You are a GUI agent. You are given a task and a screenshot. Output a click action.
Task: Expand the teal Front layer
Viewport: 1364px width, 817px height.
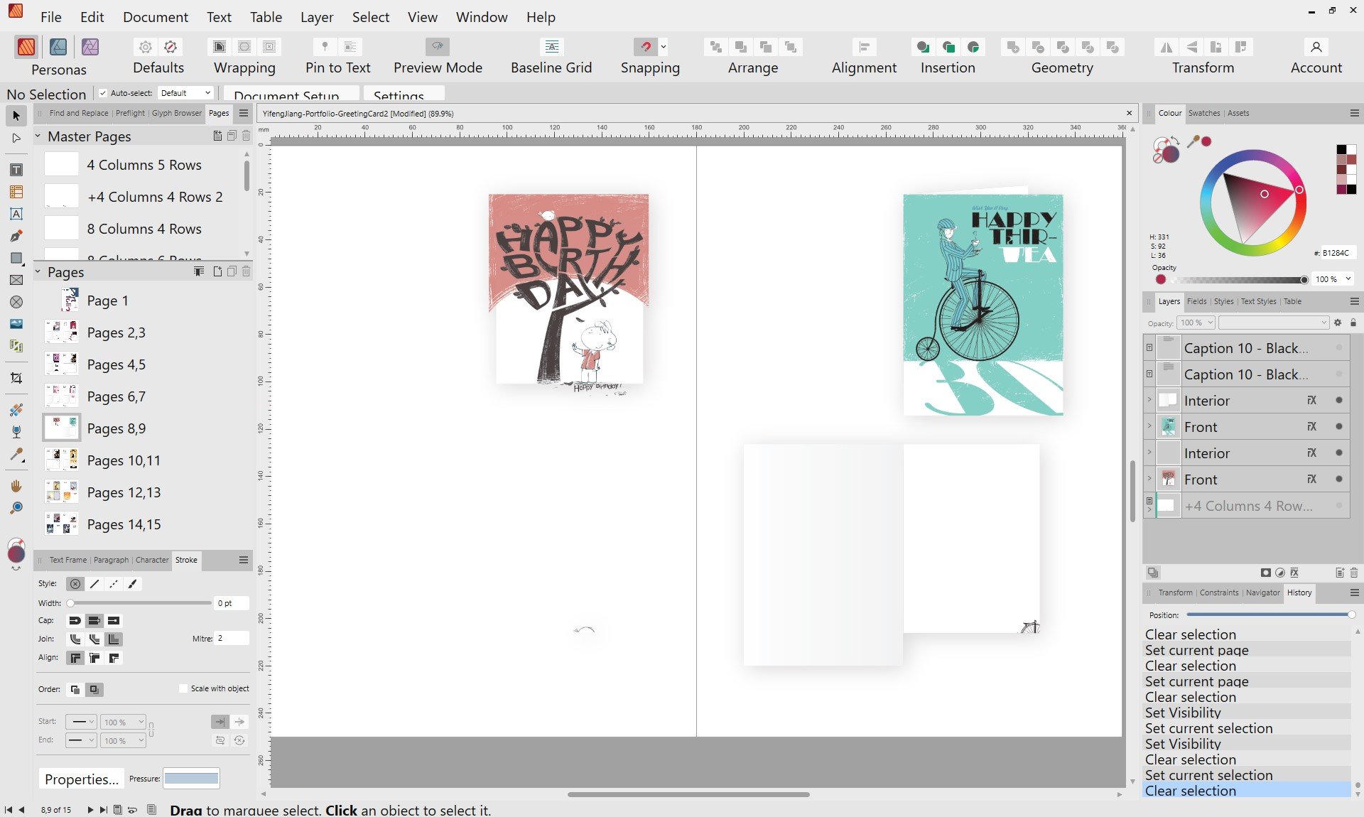pos(1149,426)
